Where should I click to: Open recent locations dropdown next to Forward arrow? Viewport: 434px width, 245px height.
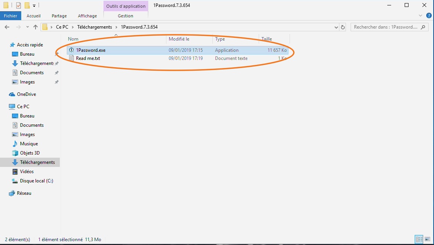(27, 27)
